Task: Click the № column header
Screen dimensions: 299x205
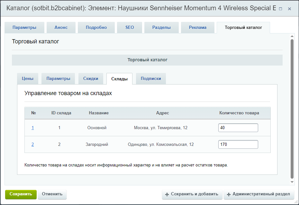Action: [x=33, y=113]
